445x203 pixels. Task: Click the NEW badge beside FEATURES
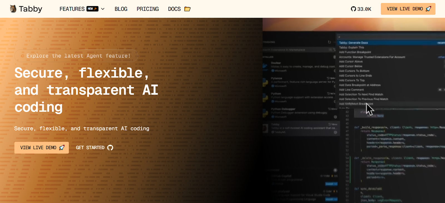92,9
